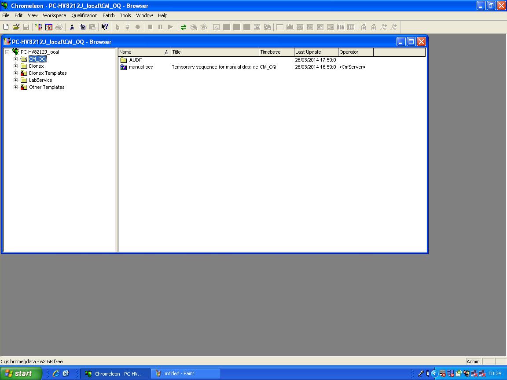Viewport: 507px width, 380px height.
Task: Switch to untitled - Paint taskbar button
Action: tap(186, 373)
